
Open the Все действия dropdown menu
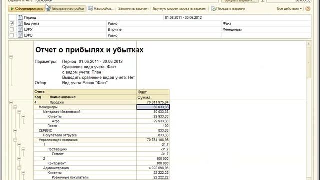coord(289,9)
